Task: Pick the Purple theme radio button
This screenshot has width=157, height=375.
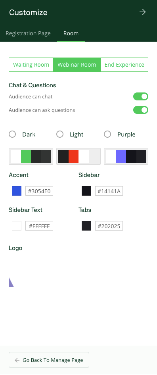Action: pos(107,134)
